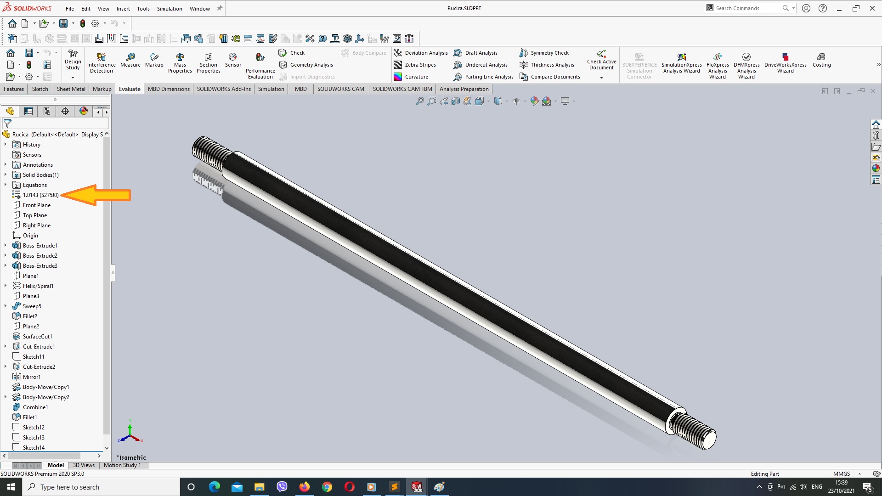Open MMGS unit system selector
The width and height of the screenshot is (882, 496).
[847, 473]
